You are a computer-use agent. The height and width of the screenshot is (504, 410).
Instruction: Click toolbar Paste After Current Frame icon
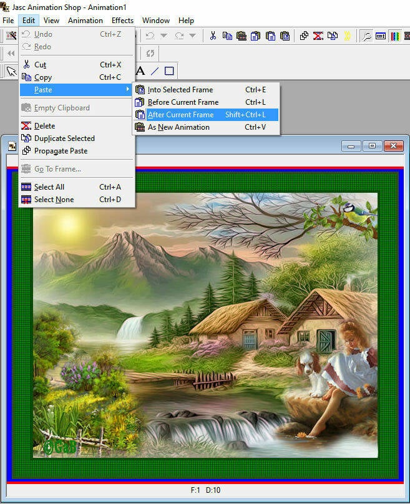click(x=270, y=36)
